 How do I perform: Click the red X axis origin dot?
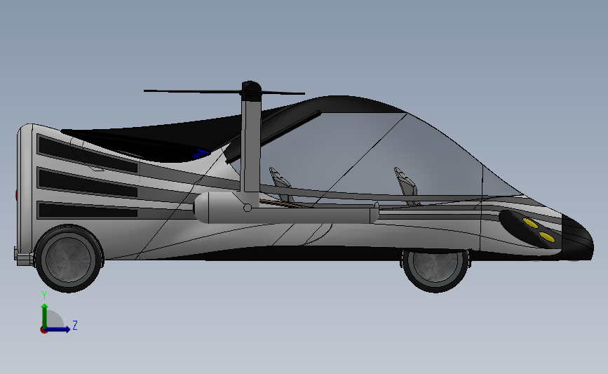43,330
